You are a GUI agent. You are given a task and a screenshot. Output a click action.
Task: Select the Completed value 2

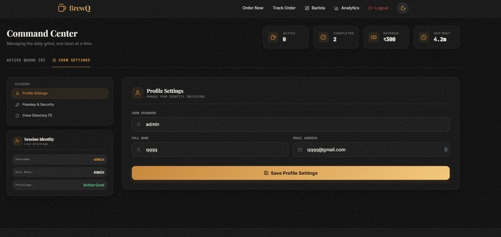point(334,39)
